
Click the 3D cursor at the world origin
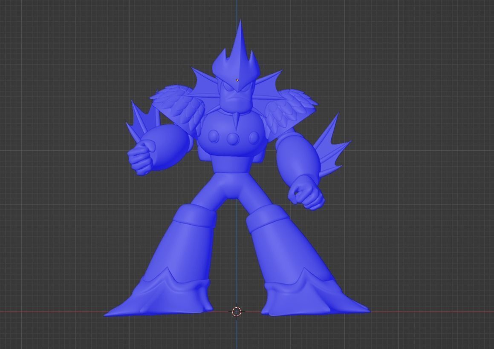(x=237, y=312)
